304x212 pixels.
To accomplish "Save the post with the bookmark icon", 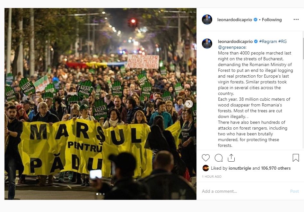I will 296,158.
